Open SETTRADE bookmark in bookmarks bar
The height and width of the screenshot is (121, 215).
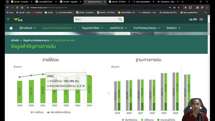click(106, 12)
